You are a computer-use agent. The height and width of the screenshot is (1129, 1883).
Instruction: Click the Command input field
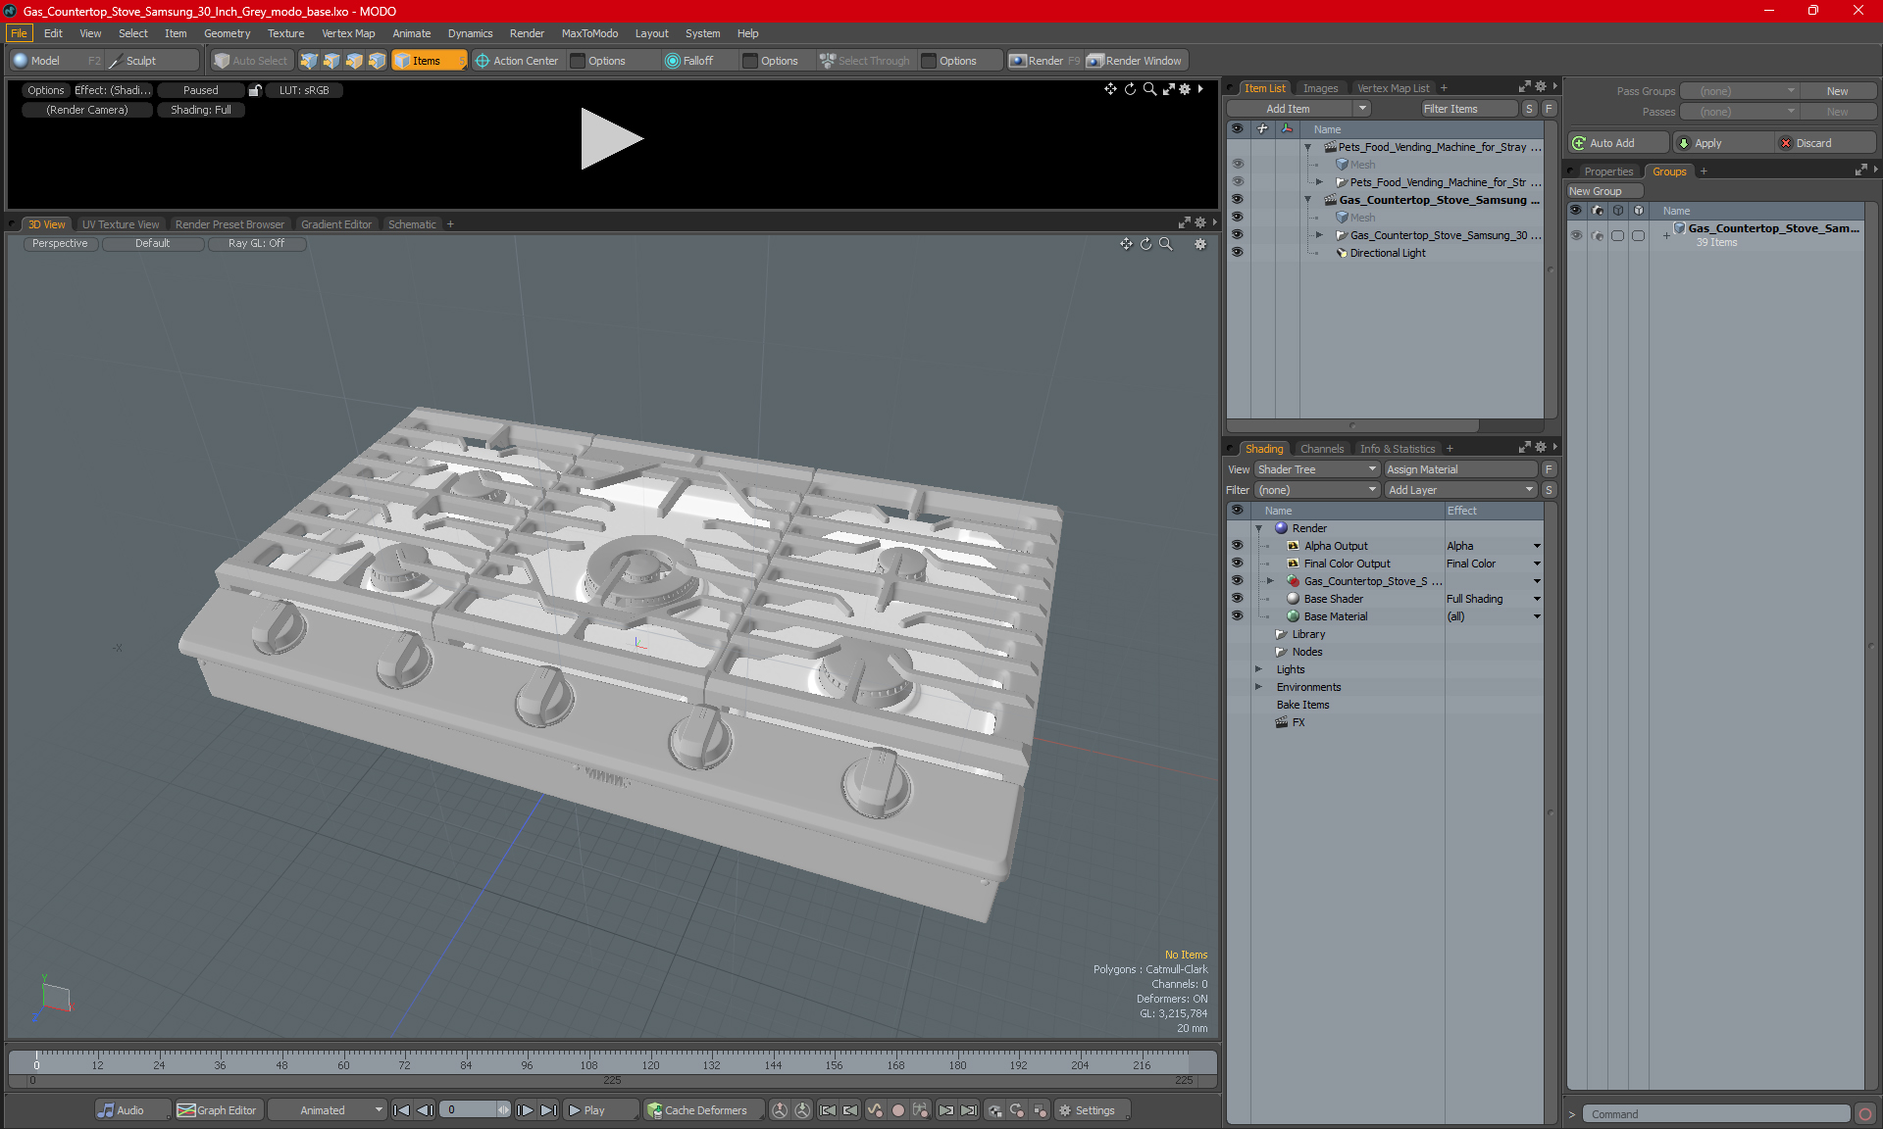1717,1114
